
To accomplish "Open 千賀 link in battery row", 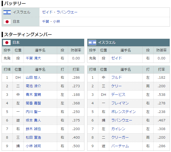I will click(x=46, y=21).
